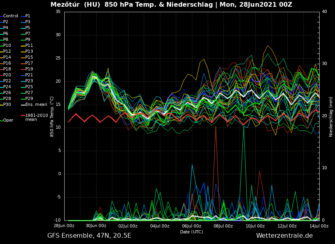Click the 1981-2010 mean legend entry
Screen dimensions: 335x244
coord(36,117)
